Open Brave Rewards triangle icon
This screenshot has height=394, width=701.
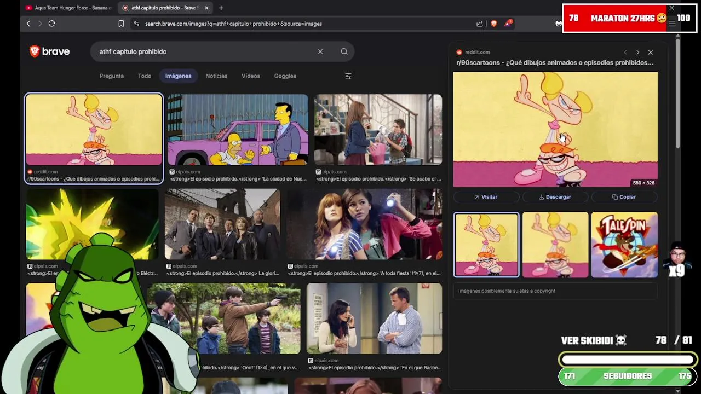(x=508, y=24)
